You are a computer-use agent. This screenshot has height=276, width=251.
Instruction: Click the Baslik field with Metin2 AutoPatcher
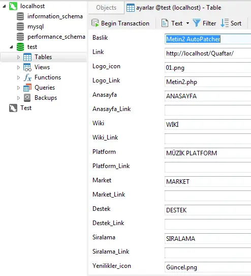[208, 39]
